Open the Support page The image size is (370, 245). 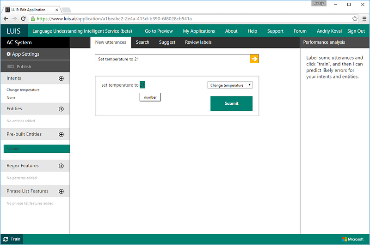tap(275, 31)
